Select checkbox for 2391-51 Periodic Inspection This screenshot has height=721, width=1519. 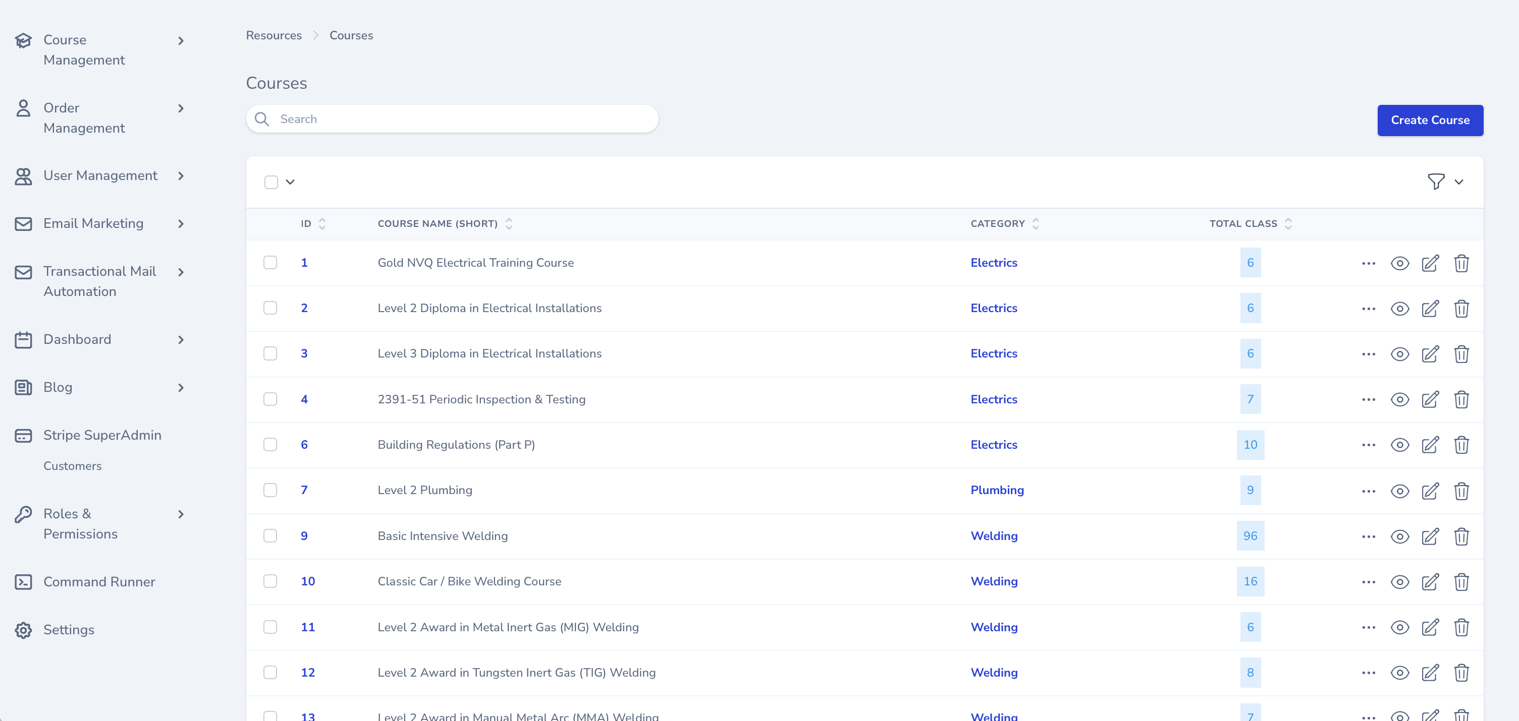click(270, 399)
